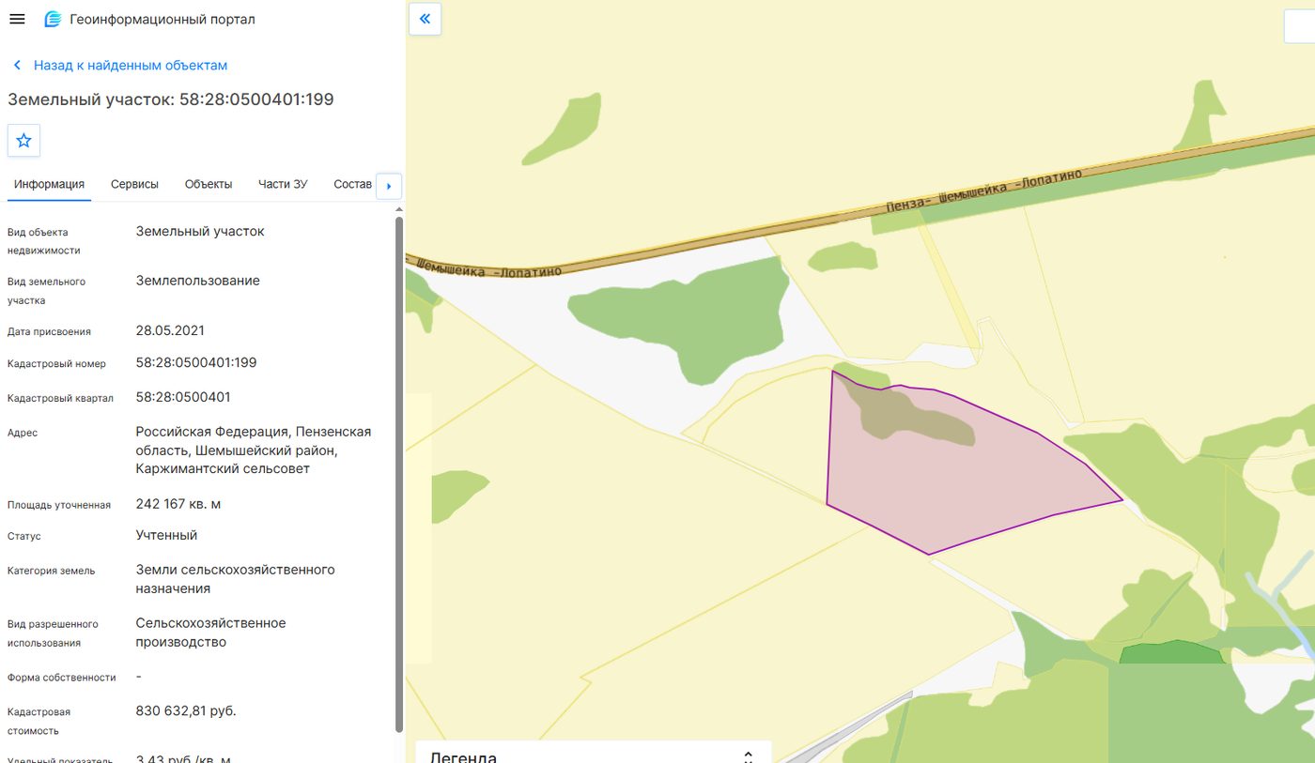Viewport: 1315px width, 763px height.
Task: Collapse side panel with double-chevron button
Action: pos(425,19)
